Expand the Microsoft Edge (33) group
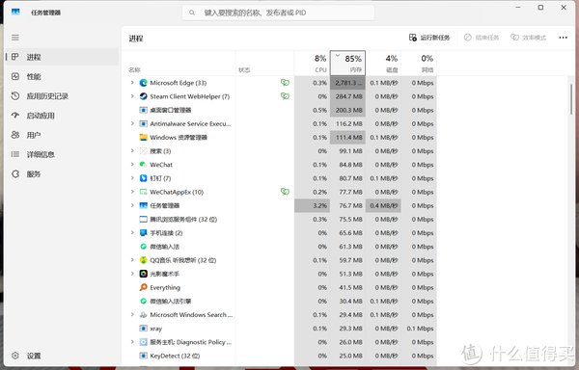The image size is (579, 370). tap(132, 83)
